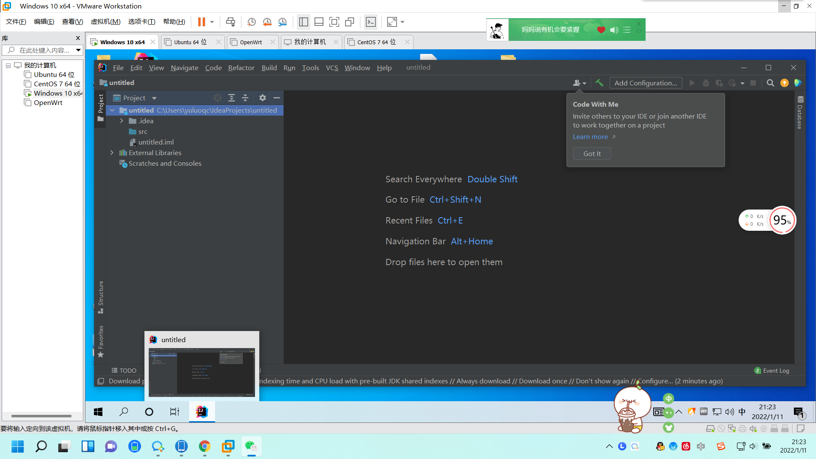Click library panel horizontal scrollbar
This screenshot has width=816, height=459.
(41, 416)
